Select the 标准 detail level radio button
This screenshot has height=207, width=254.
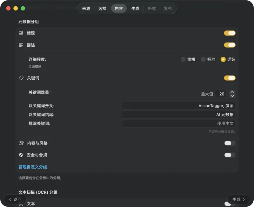[x=203, y=59]
